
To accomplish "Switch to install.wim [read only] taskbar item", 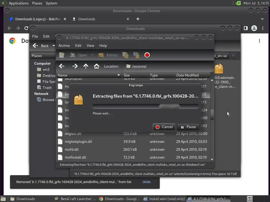I will point(164,199).
